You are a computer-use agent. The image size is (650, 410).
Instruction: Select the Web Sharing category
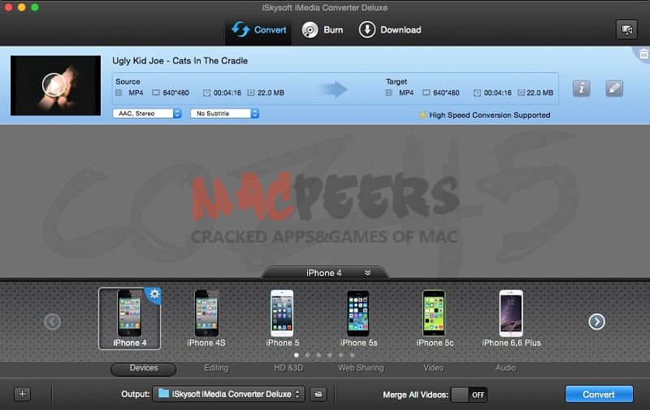coord(361,368)
